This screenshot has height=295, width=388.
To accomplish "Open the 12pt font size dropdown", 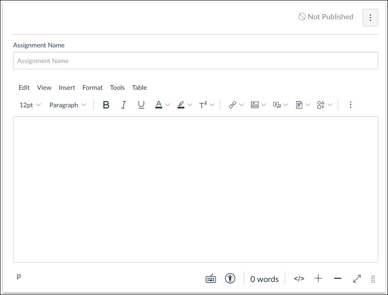I will coord(29,105).
